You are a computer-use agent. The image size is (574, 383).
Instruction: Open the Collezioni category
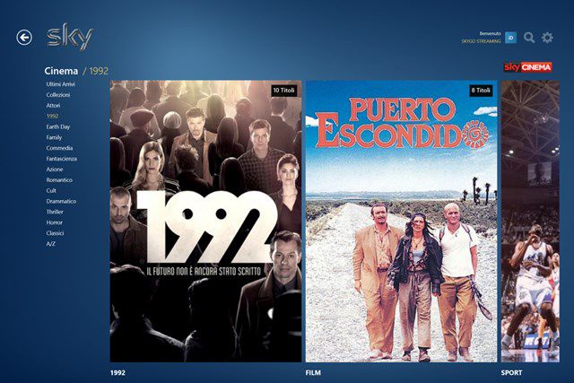point(57,95)
